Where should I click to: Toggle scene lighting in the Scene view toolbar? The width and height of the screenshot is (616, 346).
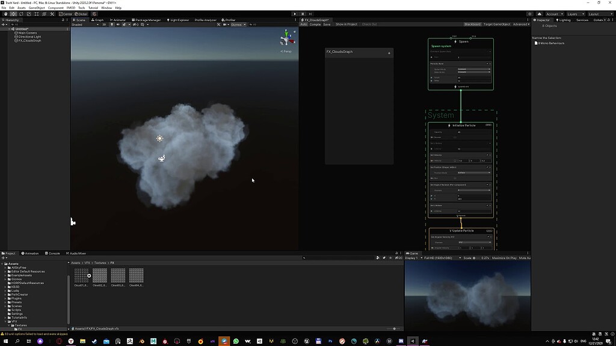[x=111, y=24]
